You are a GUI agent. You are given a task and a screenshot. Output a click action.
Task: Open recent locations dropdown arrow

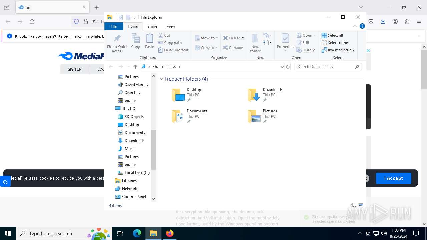[128, 67]
